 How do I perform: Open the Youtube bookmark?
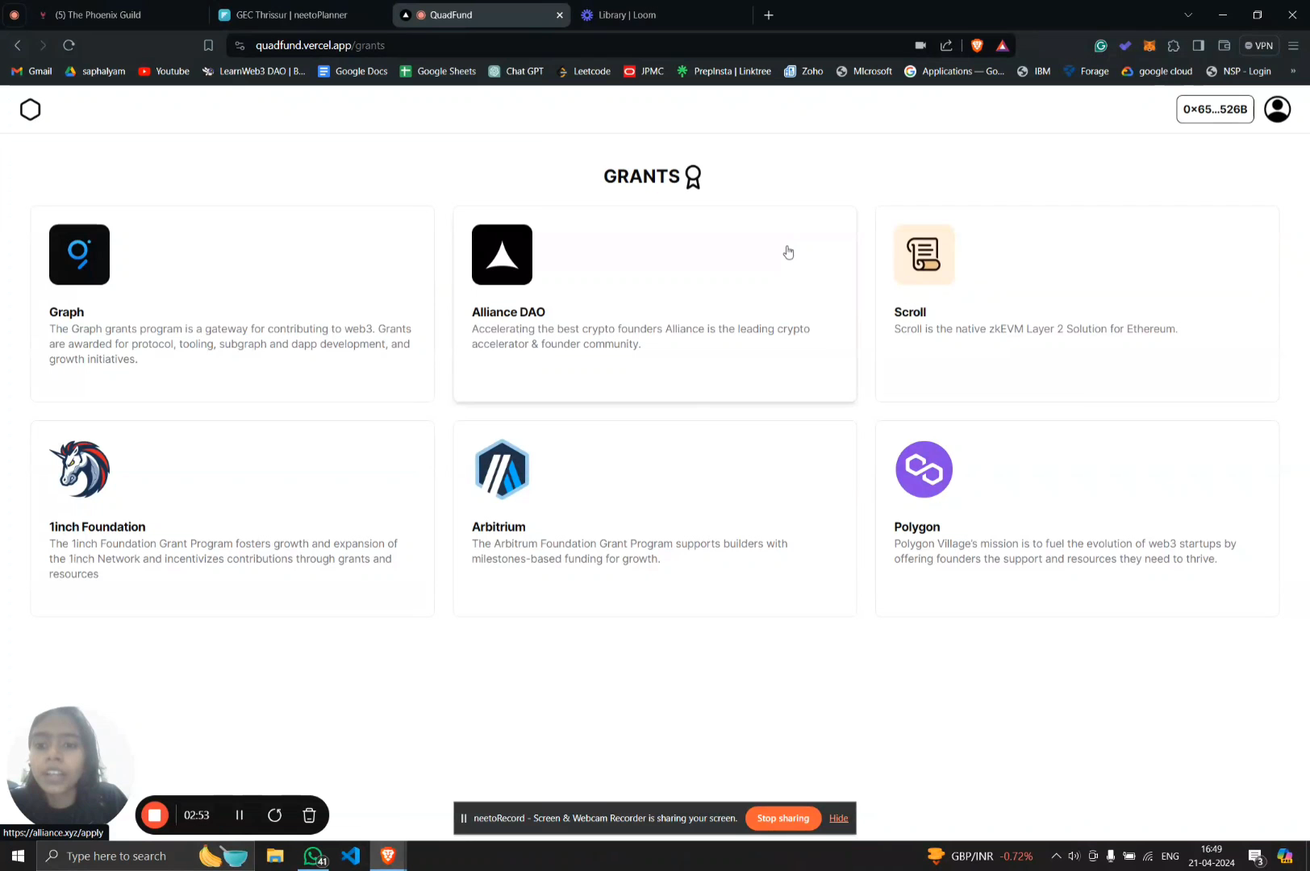pos(164,71)
